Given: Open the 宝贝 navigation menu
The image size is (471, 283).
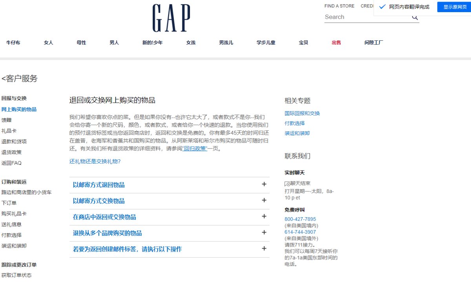Looking at the screenshot, I should pos(303,43).
